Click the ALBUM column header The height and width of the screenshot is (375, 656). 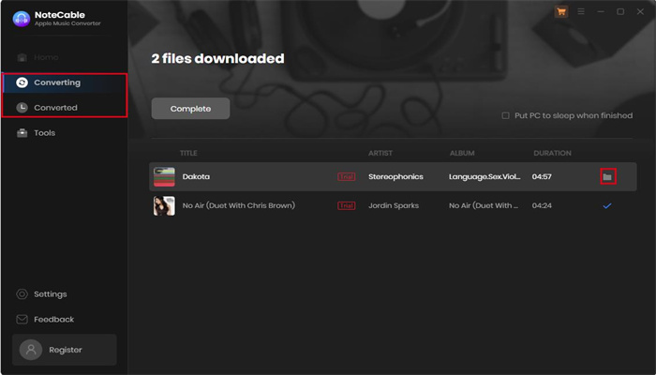tap(462, 153)
